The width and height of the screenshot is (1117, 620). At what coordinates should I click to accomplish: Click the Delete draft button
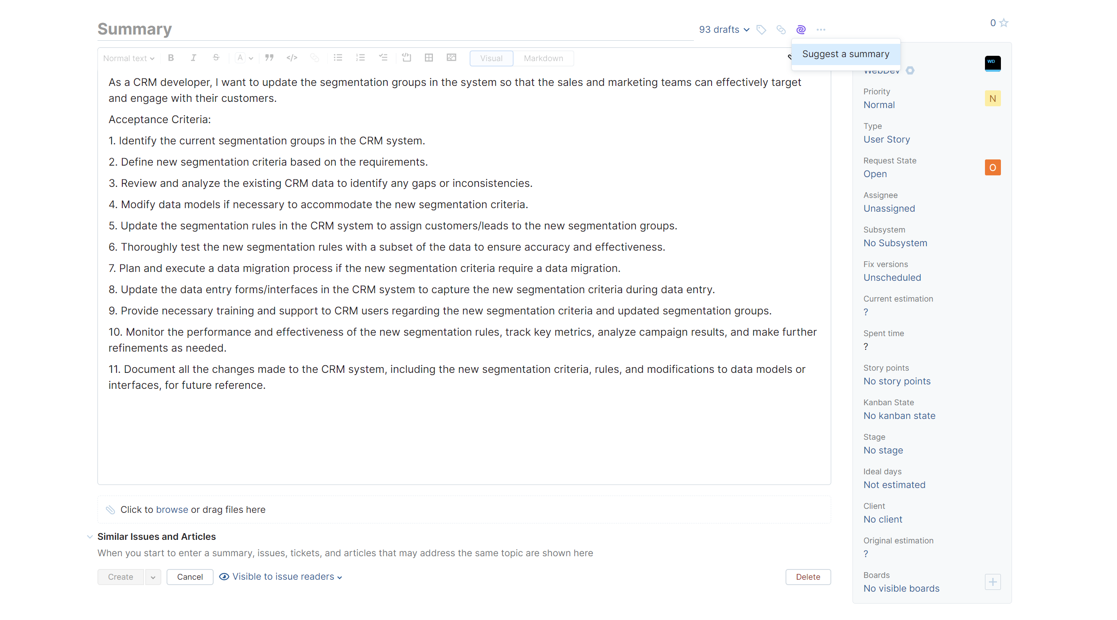(808, 577)
